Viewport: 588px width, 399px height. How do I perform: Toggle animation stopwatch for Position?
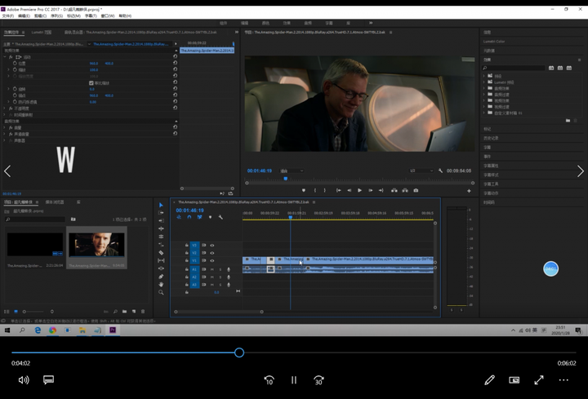point(15,64)
